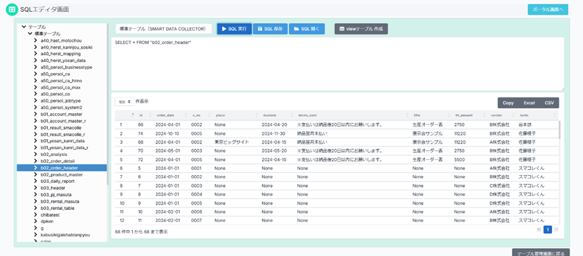Select a50_persol_system2 table
The image size is (583, 256).
tap(61, 107)
